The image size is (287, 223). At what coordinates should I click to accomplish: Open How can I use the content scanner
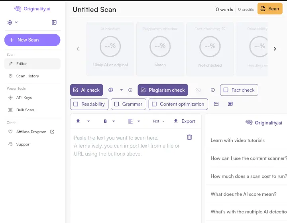click(x=249, y=158)
